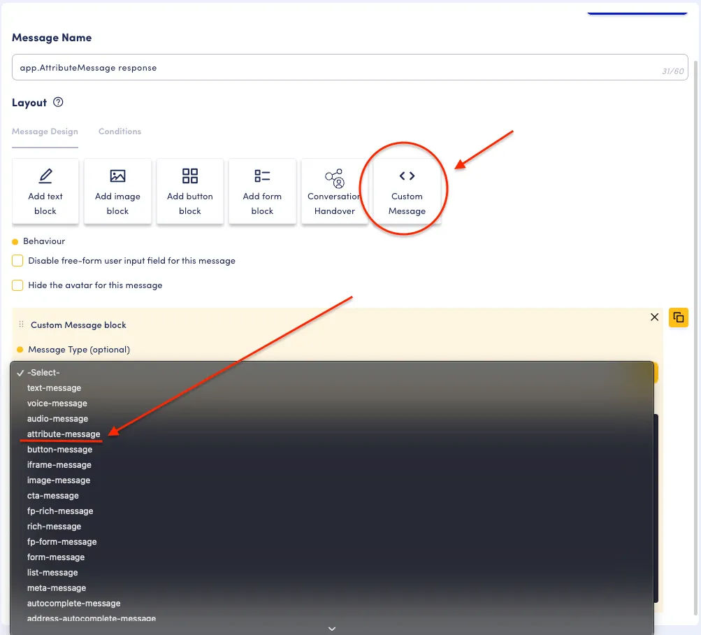Select fp-rich-message from the dropdown list
This screenshot has width=701, height=635.
(x=332, y=511)
